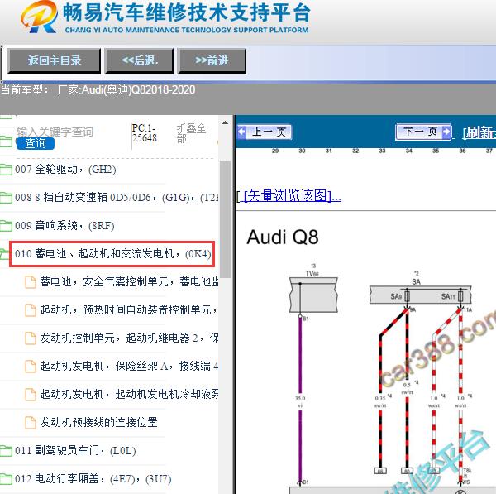The height and width of the screenshot is (494, 496).
Task: Select 011 副驾驶员车门，(L0L) entry
Action: click(75, 451)
